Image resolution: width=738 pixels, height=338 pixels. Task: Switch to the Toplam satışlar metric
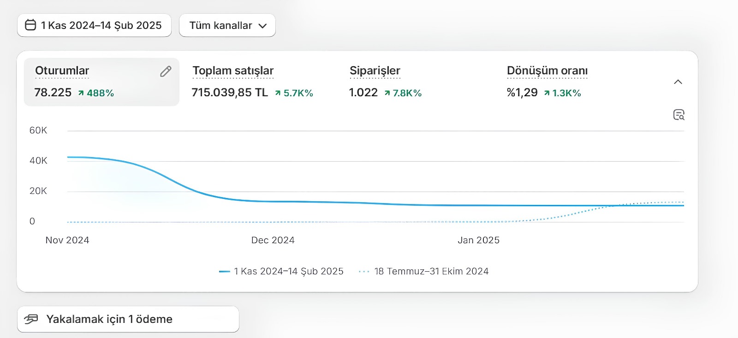tap(233, 71)
